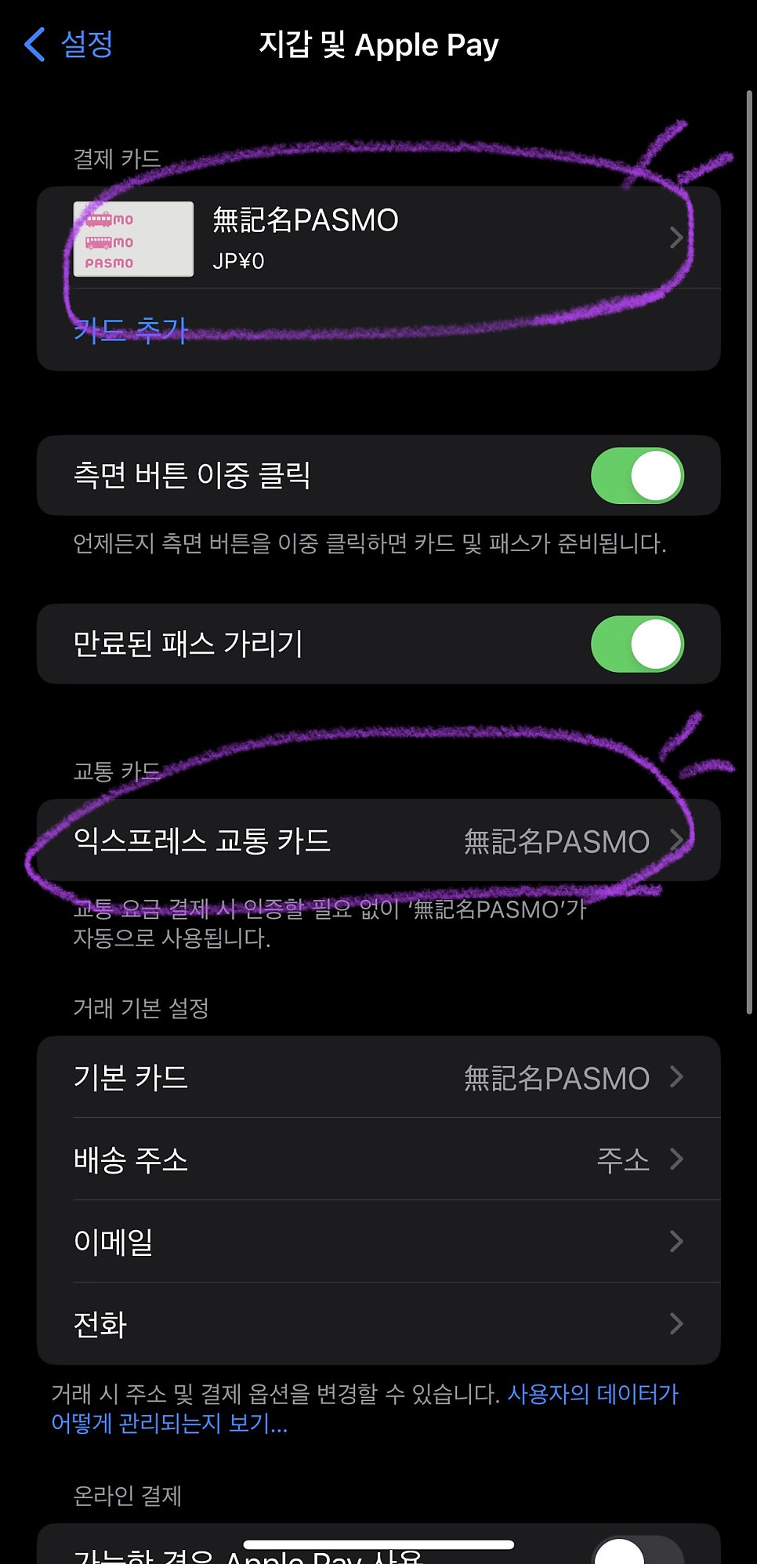Open the 전화 menu row
Image resolution: width=757 pixels, height=1564 pixels.
378,1324
